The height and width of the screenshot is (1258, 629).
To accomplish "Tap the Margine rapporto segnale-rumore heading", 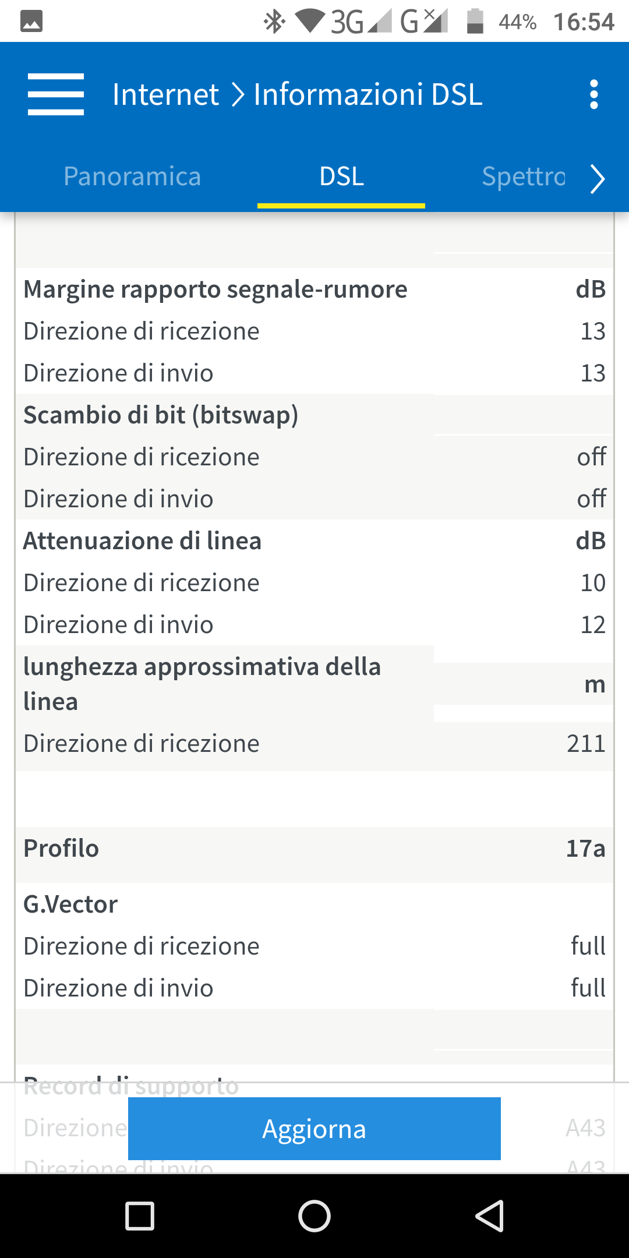I will click(215, 289).
